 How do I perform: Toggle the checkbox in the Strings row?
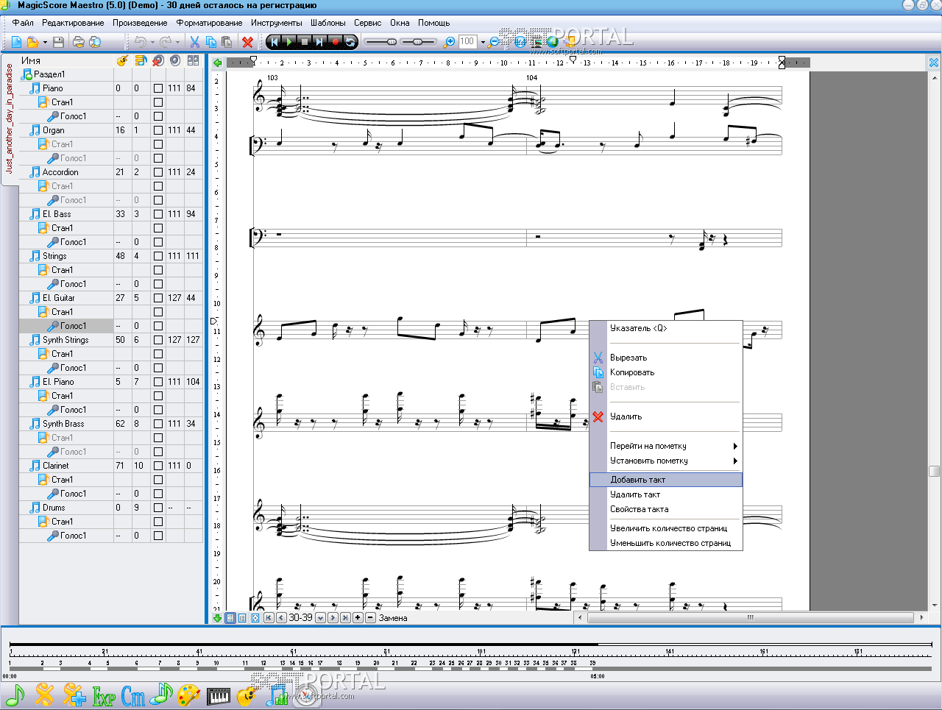tap(158, 256)
